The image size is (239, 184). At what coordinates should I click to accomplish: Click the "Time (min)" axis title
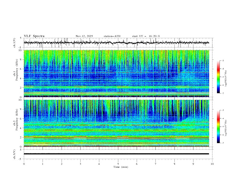coord(121,167)
